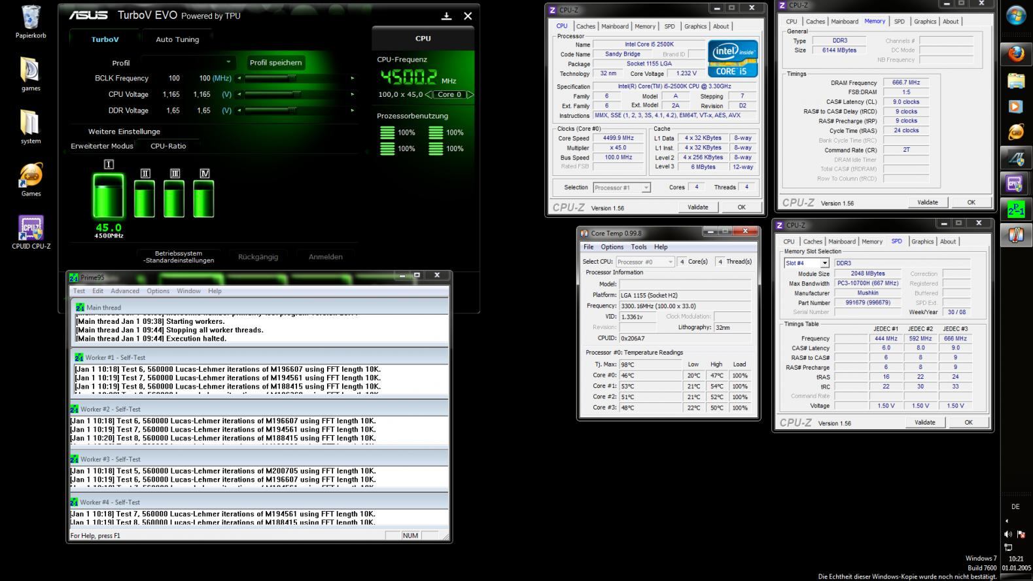Open Mainboard tab in CPU-Z CPU window
Screen dimensions: 1033x581
tap(615, 26)
